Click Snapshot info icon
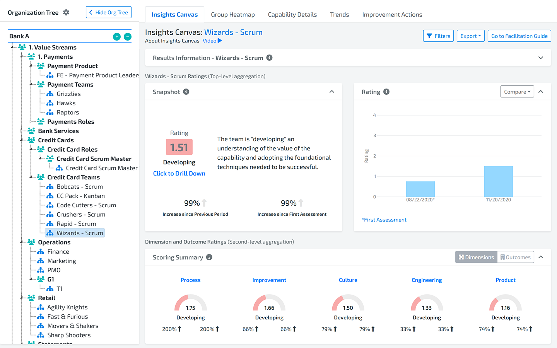Screen dimensions: 557x348 [x=186, y=92]
